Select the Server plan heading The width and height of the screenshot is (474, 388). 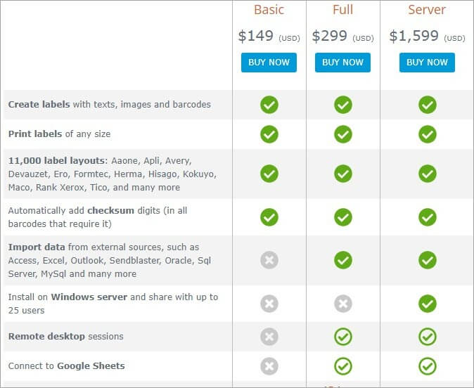click(x=427, y=10)
